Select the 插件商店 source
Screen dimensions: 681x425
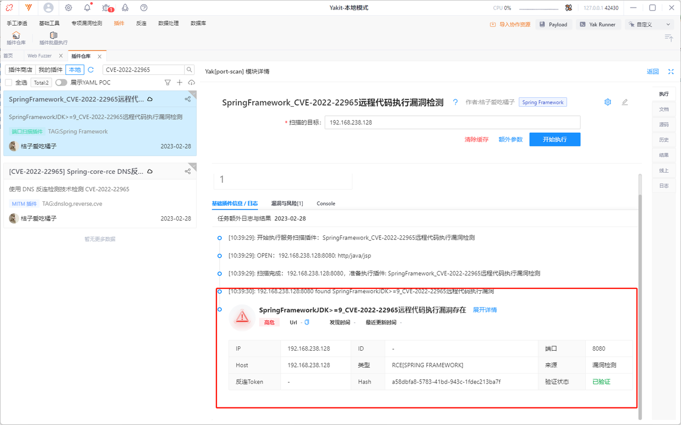click(21, 70)
